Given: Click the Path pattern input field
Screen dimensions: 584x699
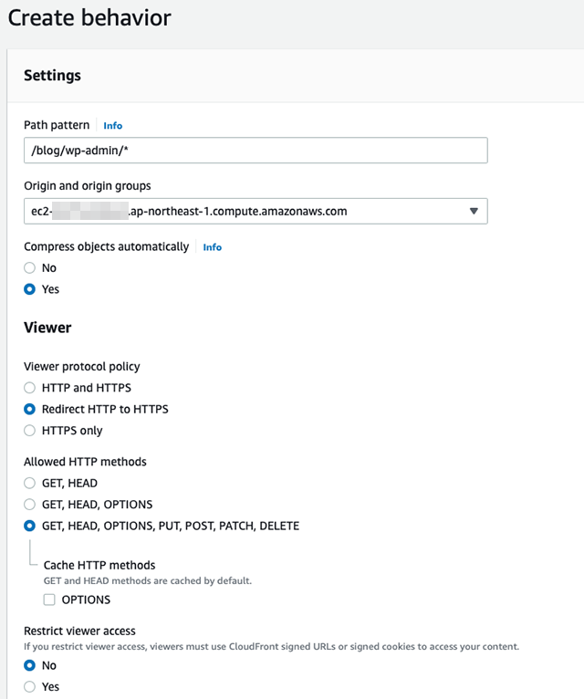Looking at the screenshot, I should tap(255, 151).
